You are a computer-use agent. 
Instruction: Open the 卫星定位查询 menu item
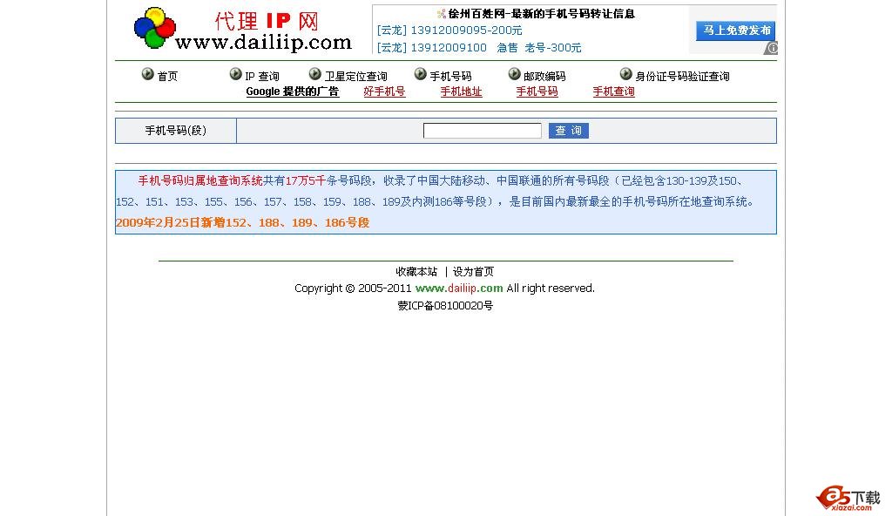(355, 77)
